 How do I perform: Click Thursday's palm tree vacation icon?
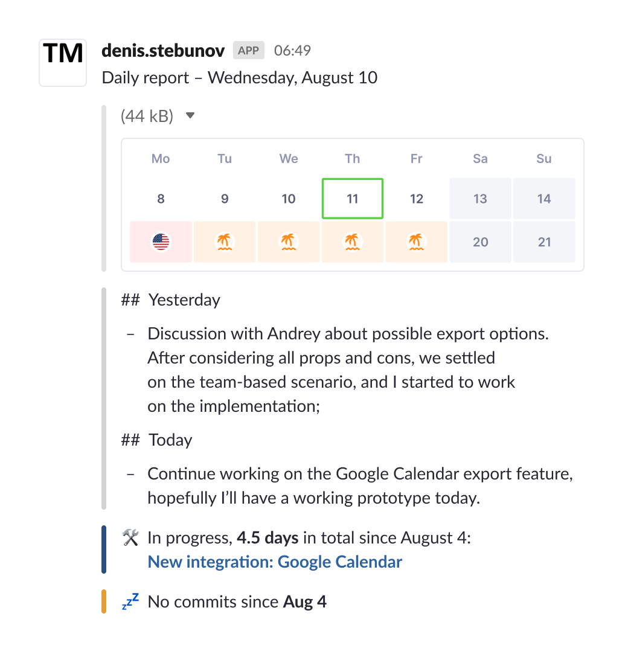(x=353, y=242)
